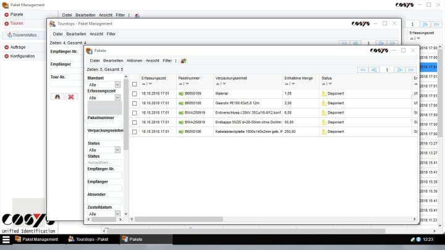
Task: Open Bearbeiten menu in Pakete window
Action: pos(113,60)
